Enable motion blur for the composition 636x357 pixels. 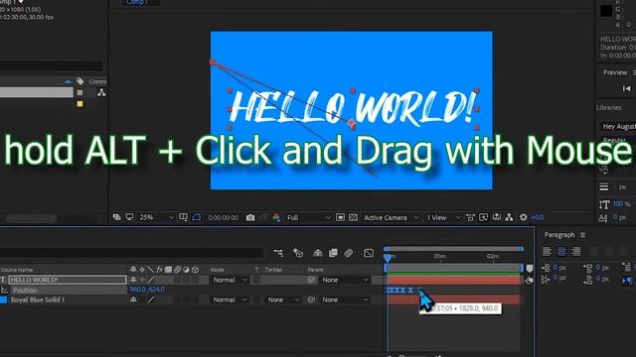(349, 253)
